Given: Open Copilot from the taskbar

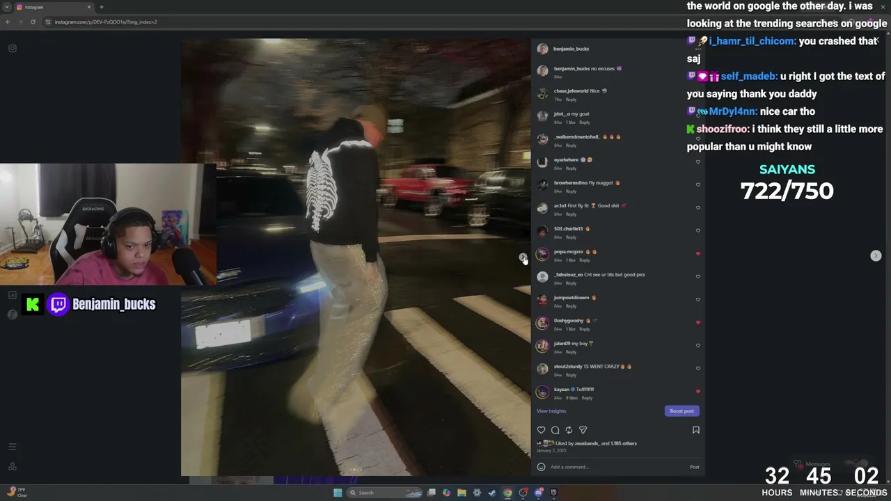Looking at the screenshot, I should 446,493.
